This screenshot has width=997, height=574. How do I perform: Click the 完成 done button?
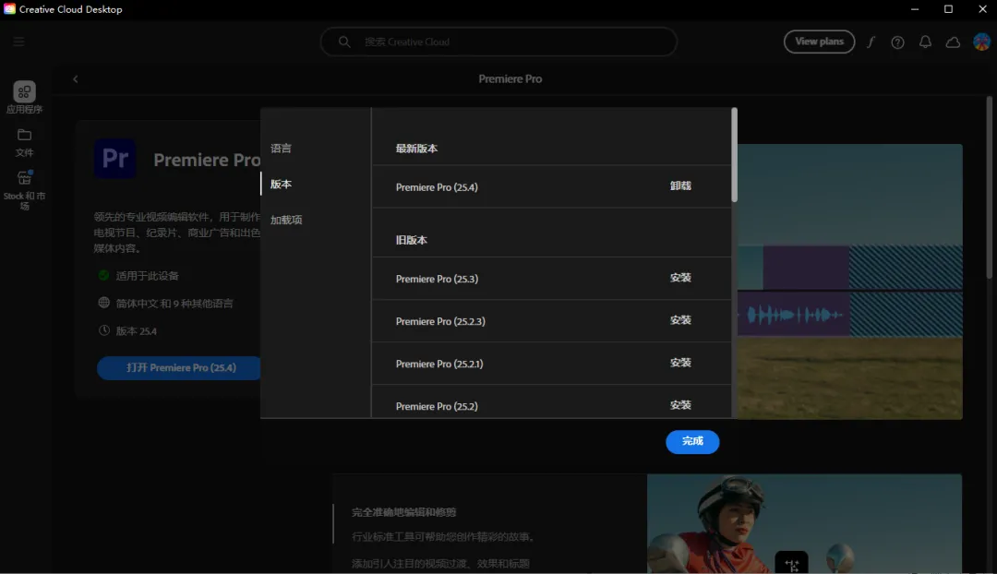[x=692, y=442]
